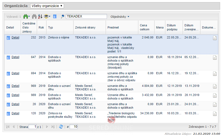Open info icon for contract 969
Image resolution: width=222 pixels, height=139 pixels.
point(8,86)
